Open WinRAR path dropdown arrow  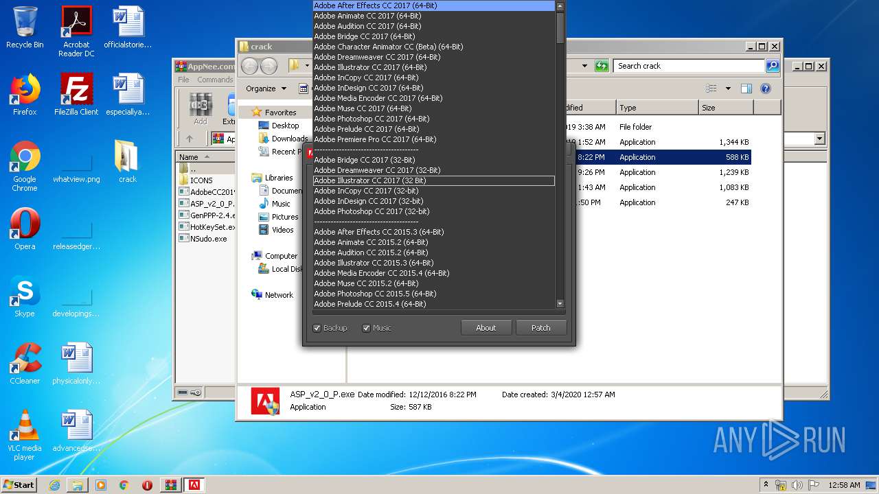[x=819, y=139]
